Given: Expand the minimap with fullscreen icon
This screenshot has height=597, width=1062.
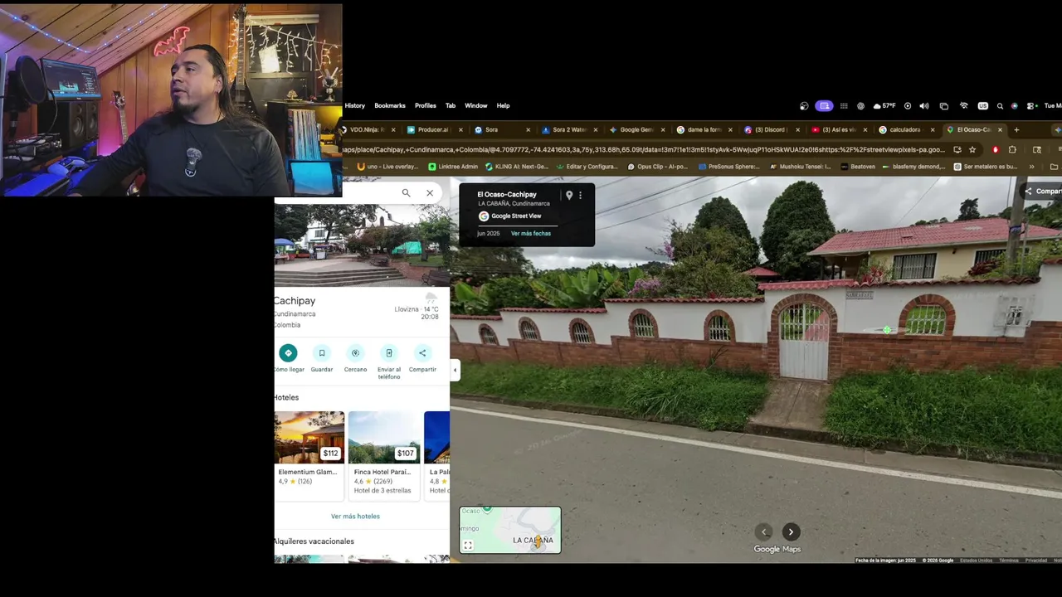Looking at the screenshot, I should point(468,545).
